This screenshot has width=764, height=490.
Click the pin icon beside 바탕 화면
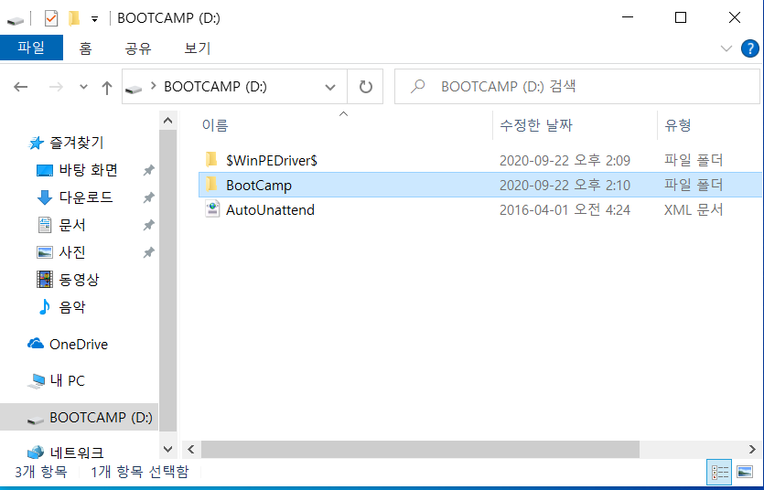pyautogui.click(x=148, y=170)
